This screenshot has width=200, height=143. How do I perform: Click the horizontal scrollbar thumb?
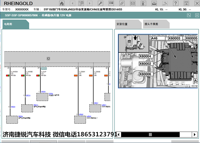[x=150, y=134]
